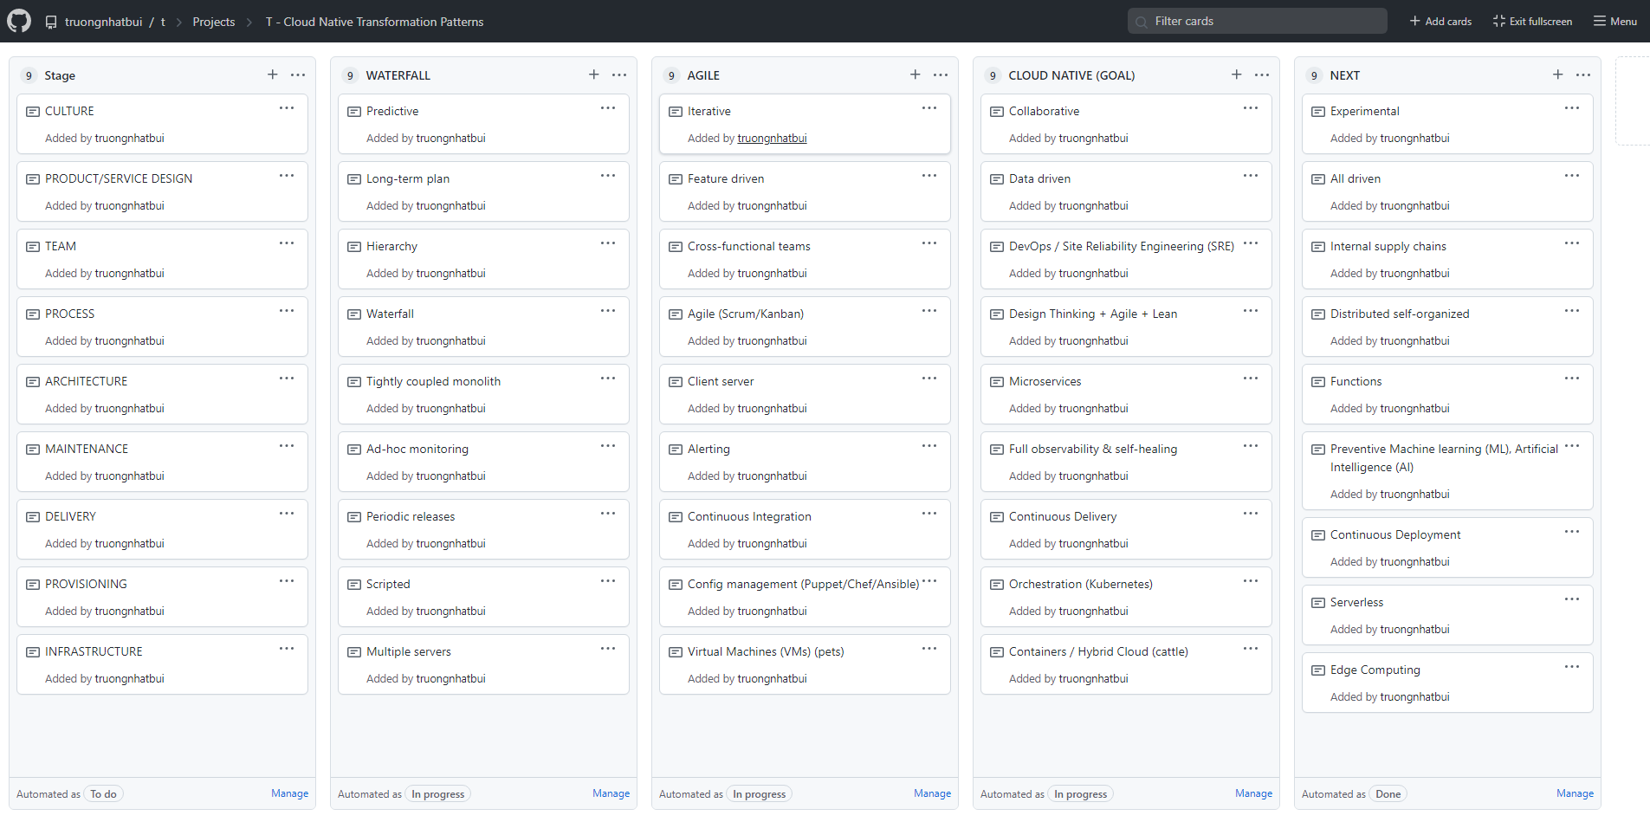Open the All driven card options ellipsis
The width and height of the screenshot is (1650, 822).
point(1572,176)
